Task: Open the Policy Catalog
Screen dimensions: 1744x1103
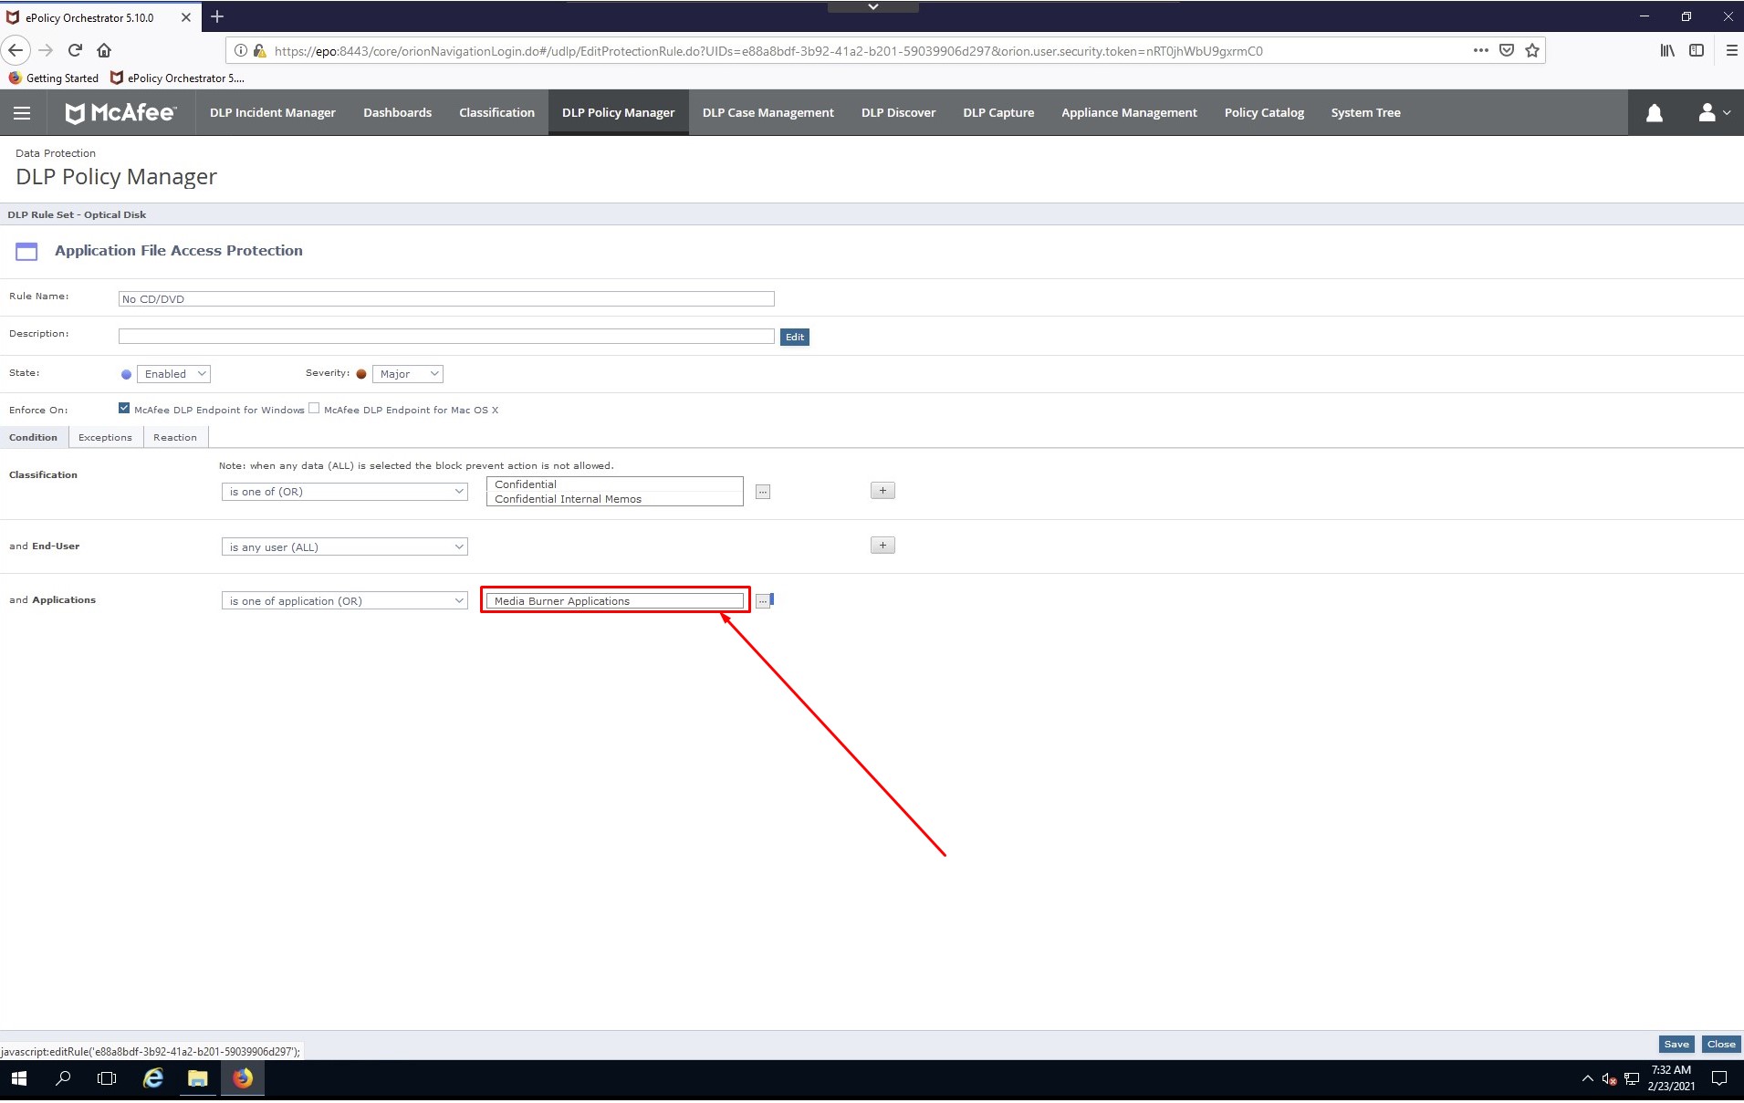Action: click(x=1264, y=112)
